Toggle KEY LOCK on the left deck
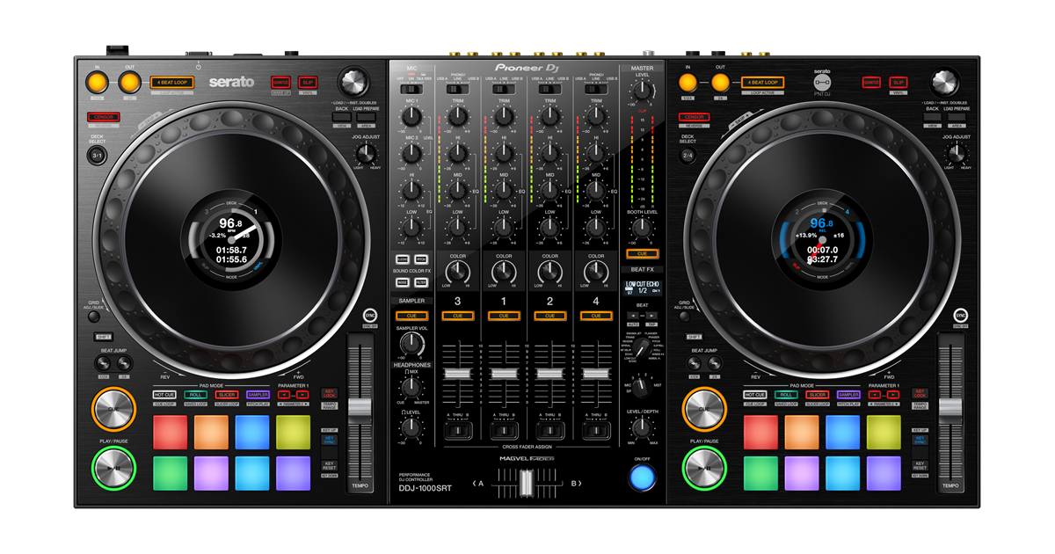 point(330,395)
